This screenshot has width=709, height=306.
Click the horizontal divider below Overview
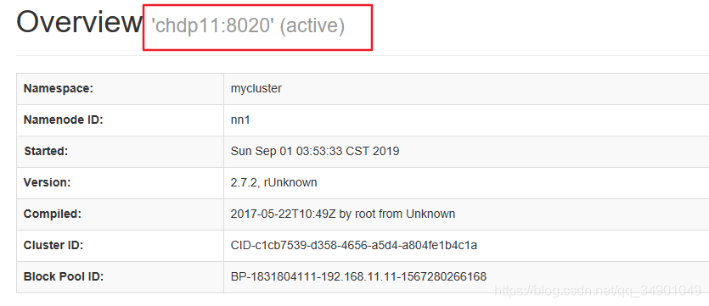point(363,55)
